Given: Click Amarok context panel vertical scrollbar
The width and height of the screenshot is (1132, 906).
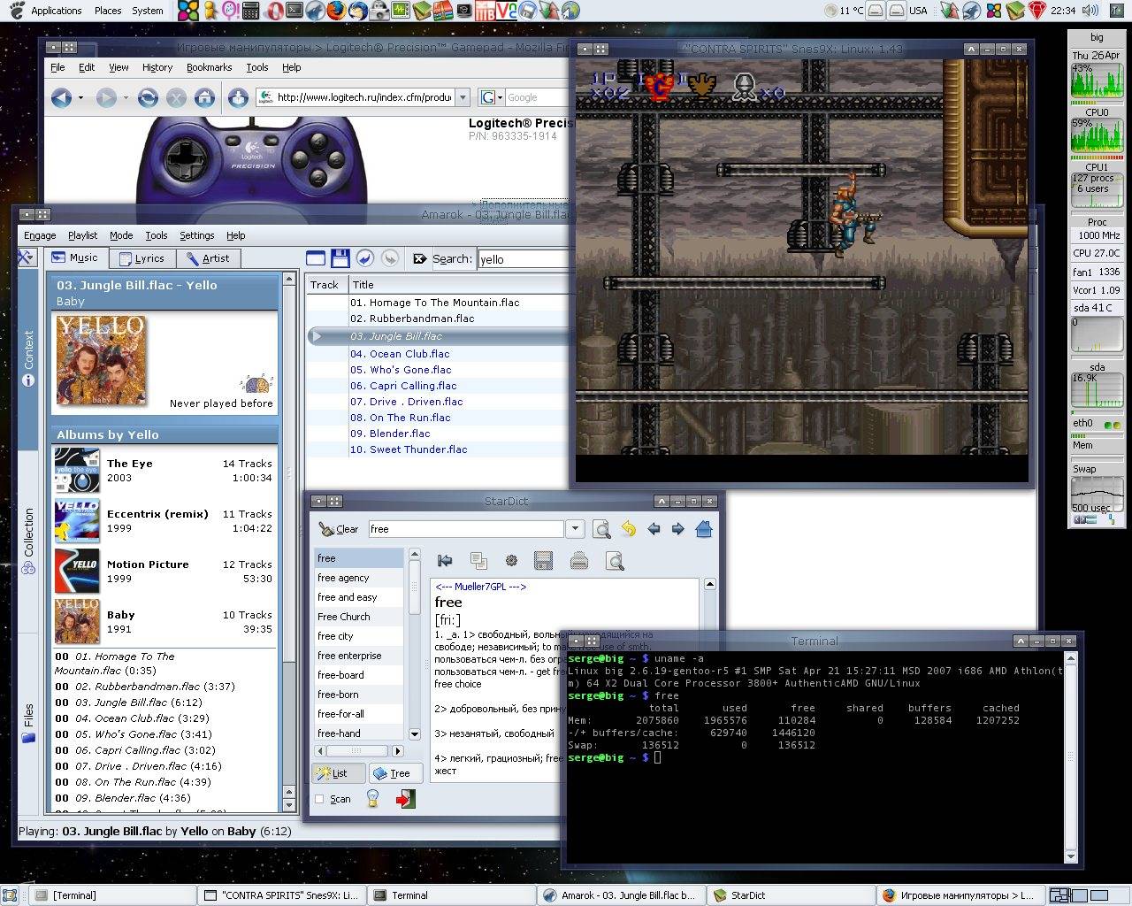Looking at the screenshot, I should point(288,541).
